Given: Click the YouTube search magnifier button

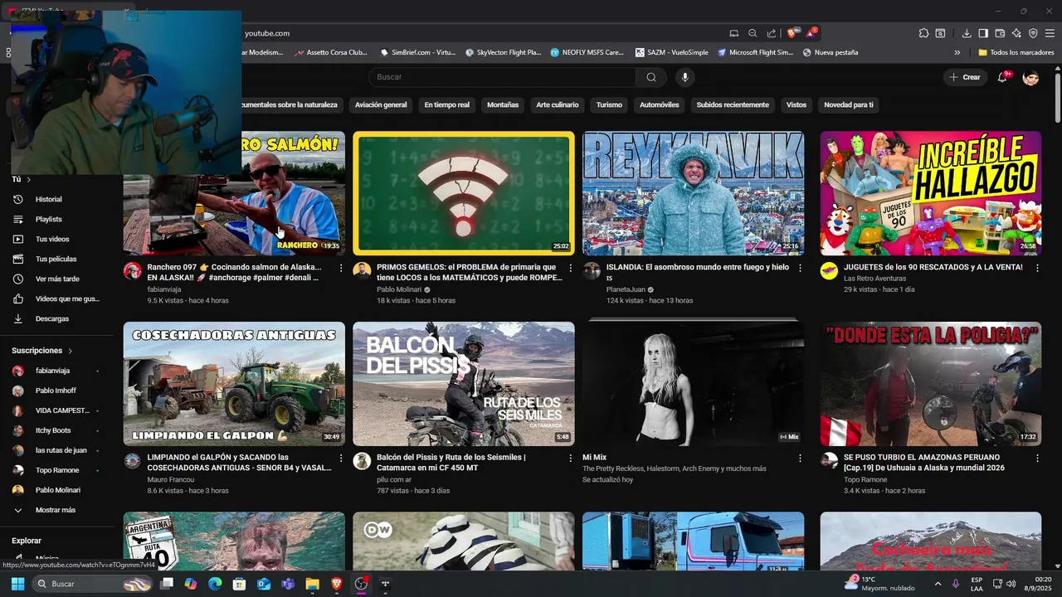Looking at the screenshot, I should tap(651, 77).
